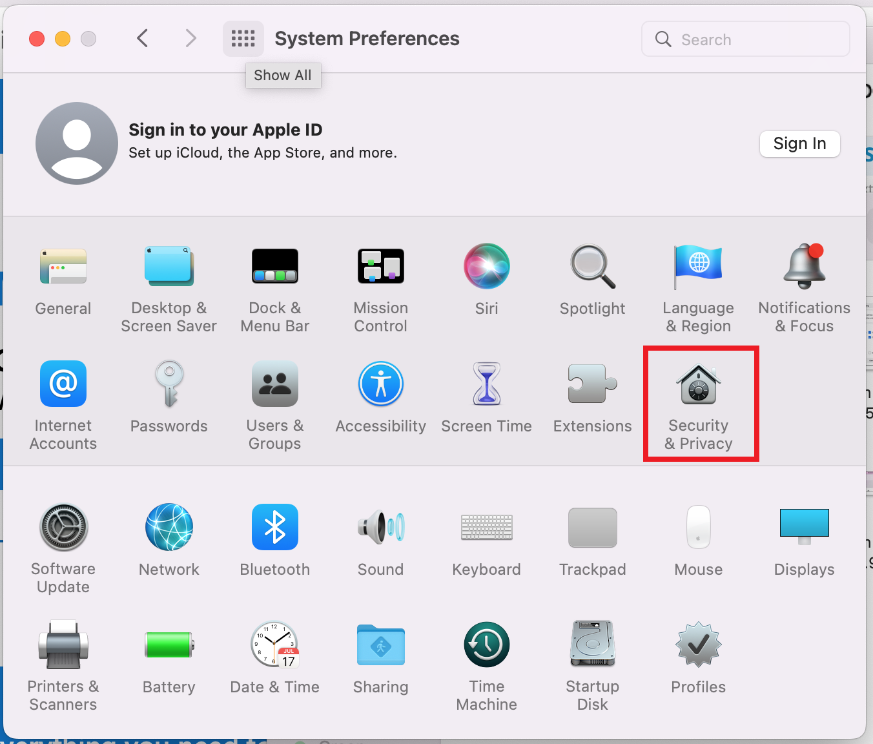Go forward with the right chevron
The width and height of the screenshot is (873, 744).
[x=190, y=39]
